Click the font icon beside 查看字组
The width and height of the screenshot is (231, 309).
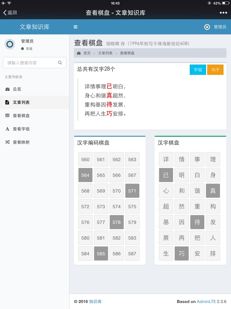(8, 129)
